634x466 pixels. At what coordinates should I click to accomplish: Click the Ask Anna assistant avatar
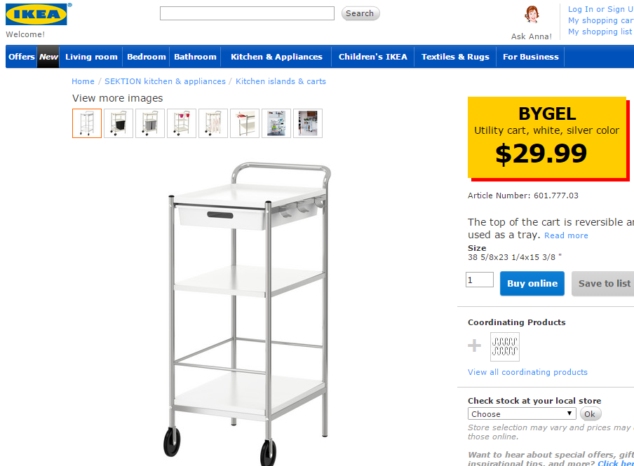(x=532, y=15)
